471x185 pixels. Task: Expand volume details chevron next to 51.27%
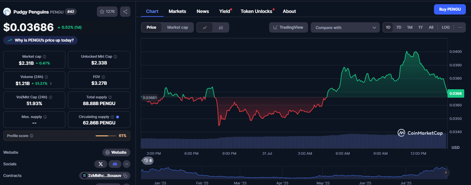point(51,83)
